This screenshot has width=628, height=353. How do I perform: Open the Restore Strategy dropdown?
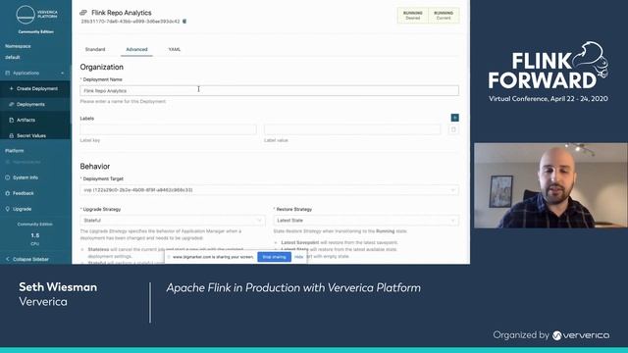coord(366,220)
